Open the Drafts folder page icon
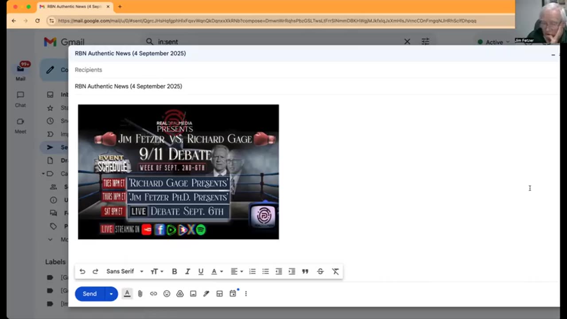The height and width of the screenshot is (319, 567). (50, 160)
